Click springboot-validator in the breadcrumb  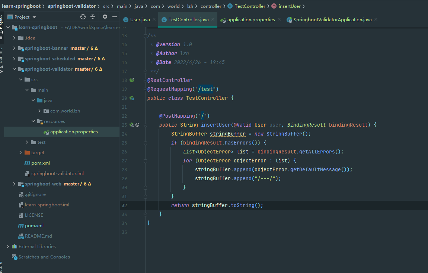tap(72, 6)
